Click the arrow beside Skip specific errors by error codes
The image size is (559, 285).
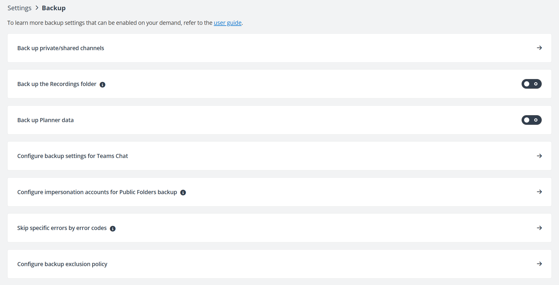540,228
